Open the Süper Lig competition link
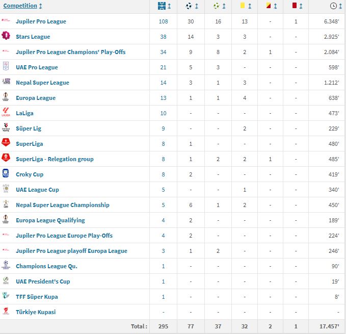 pyautogui.click(x=29, y=129)
